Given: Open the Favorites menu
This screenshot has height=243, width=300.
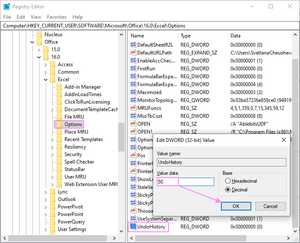Looking at the screenshot, I should pos(57,17).
